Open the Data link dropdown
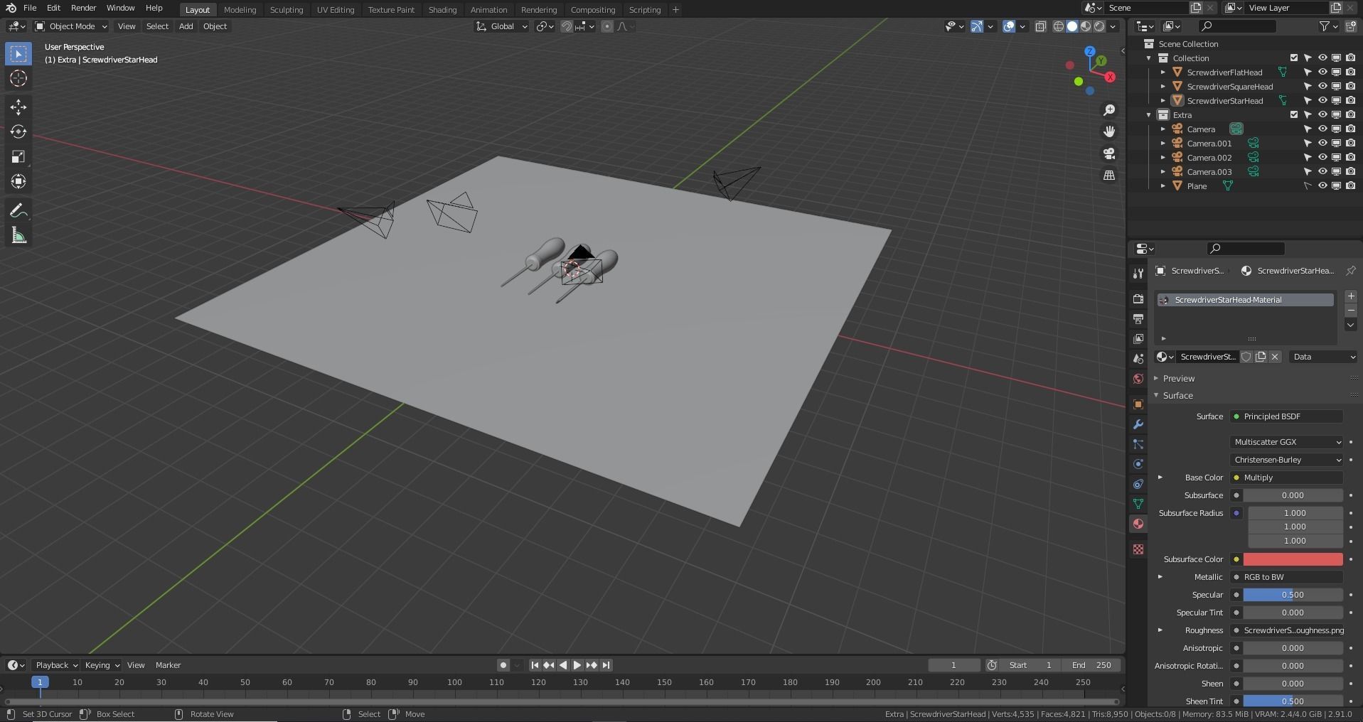This screenshot has width=1363, height=722. coord(1324,357)
